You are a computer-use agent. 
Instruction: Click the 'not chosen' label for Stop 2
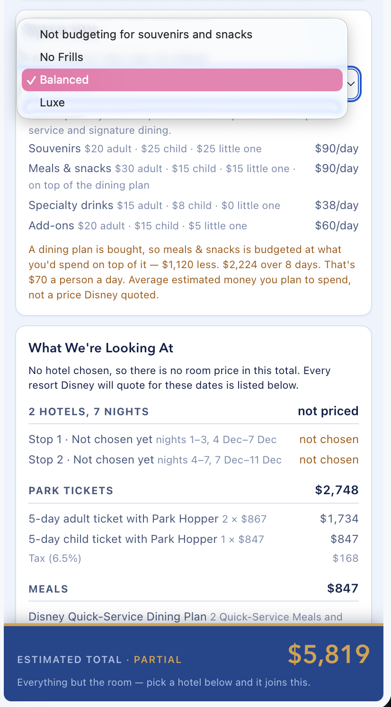(329, 460)
